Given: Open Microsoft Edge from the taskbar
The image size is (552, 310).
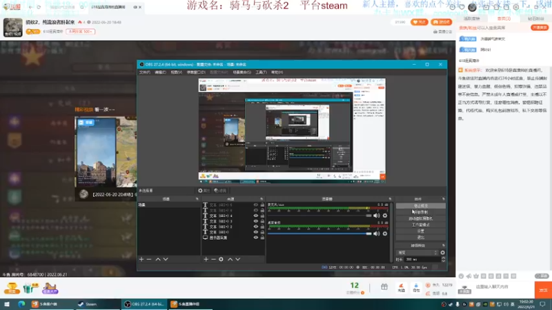Looking at the screenshot, I should tap(21, 304).
